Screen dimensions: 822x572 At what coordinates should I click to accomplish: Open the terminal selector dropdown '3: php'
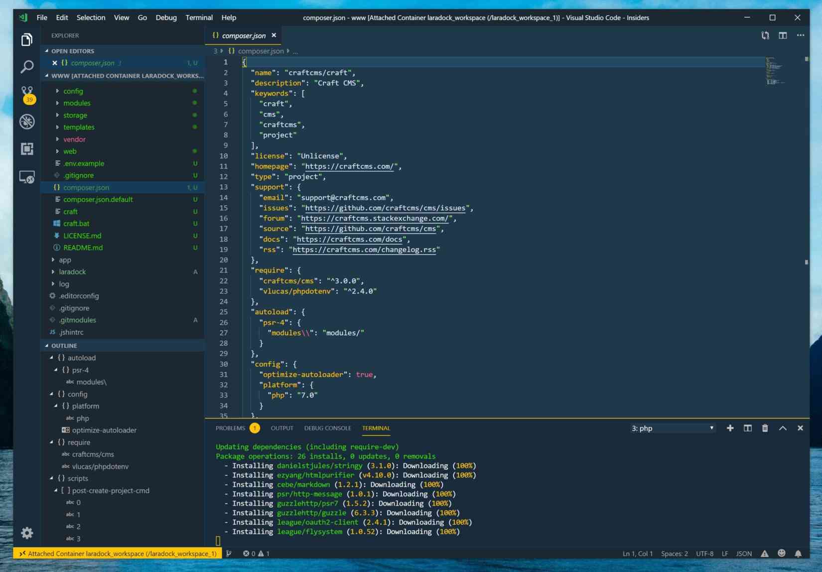tap(673, 428)
